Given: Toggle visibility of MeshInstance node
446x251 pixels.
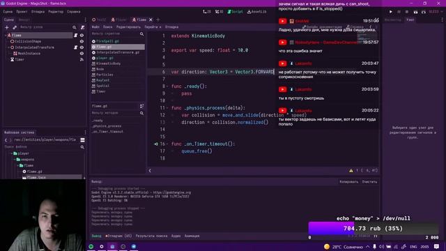Looking at the screenshot, I should pos(82,54).
